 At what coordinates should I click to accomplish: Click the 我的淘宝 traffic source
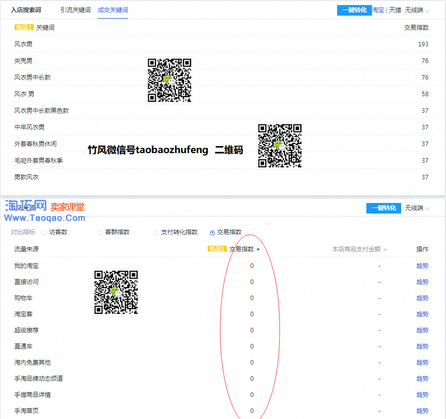(x=26, y=266)
